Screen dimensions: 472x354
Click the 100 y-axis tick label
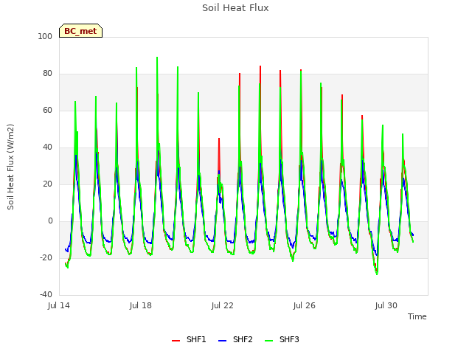point(45,36)
